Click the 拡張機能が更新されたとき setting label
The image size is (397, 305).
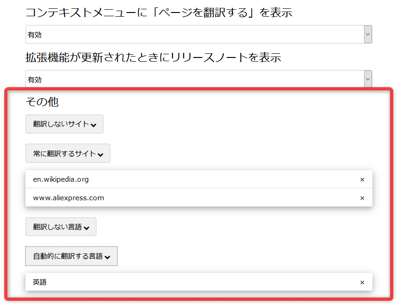point(153,57)
